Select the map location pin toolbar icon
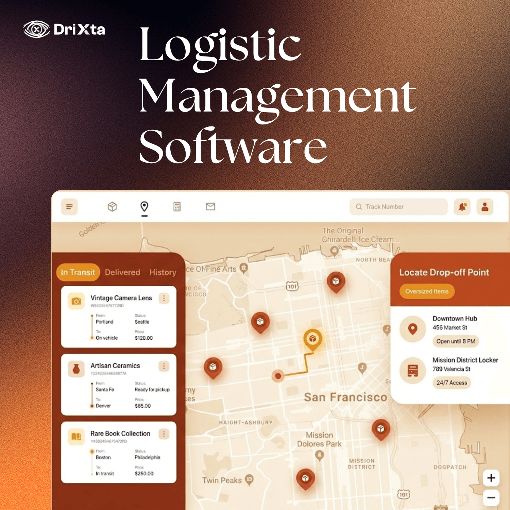This screenshot has height=510, width=510. click(144, 206)
